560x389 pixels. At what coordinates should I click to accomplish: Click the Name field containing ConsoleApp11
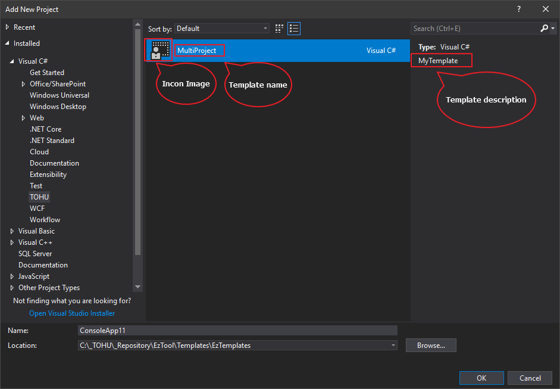click(x=238, y=330)
